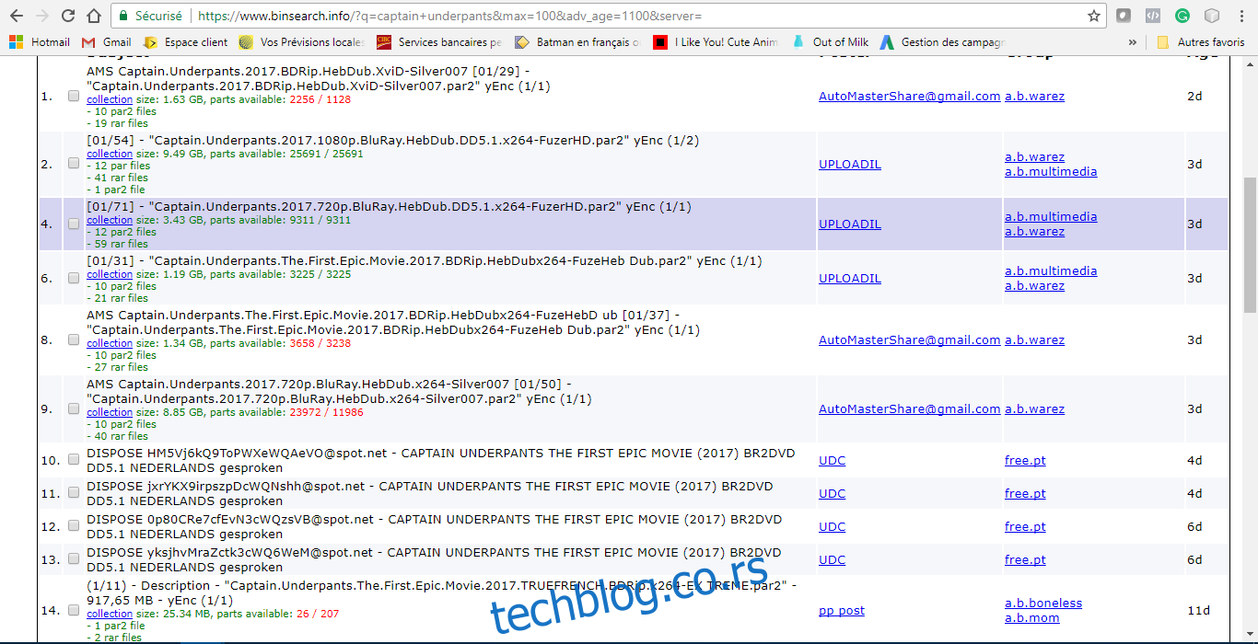Screen dimensions: 1258x644
Task: Open a.b.mom group link
Action: point(1031,617)
